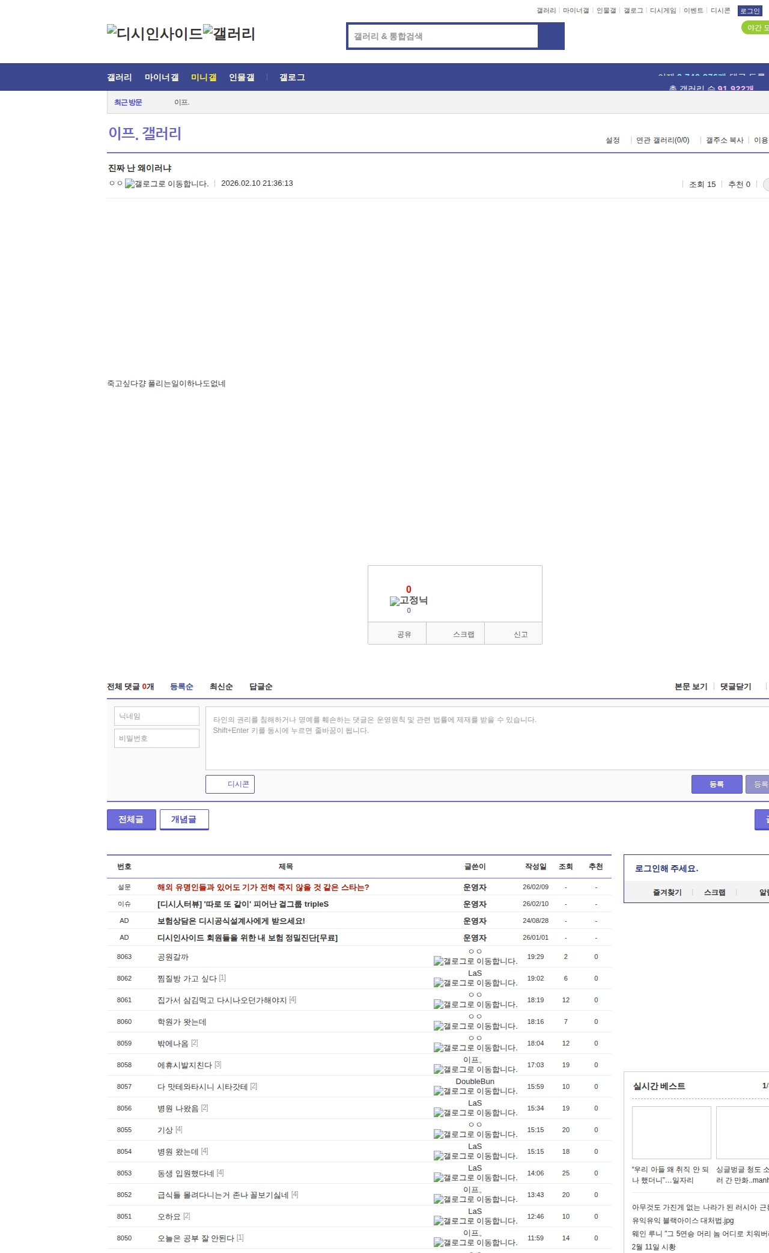769x1253 pixels.
Task: Focus the 비밀번호 input field
Action: click(x=157, y=738)
